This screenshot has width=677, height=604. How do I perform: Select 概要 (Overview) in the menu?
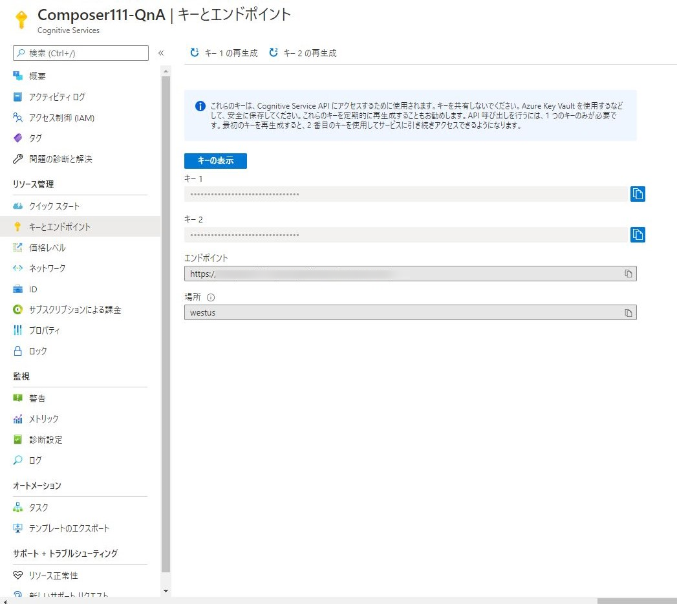[x=37, y=76]
